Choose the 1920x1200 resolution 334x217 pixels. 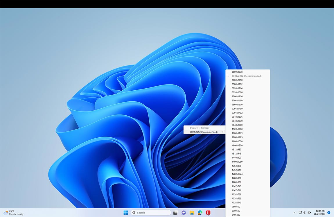click(237, 129)
